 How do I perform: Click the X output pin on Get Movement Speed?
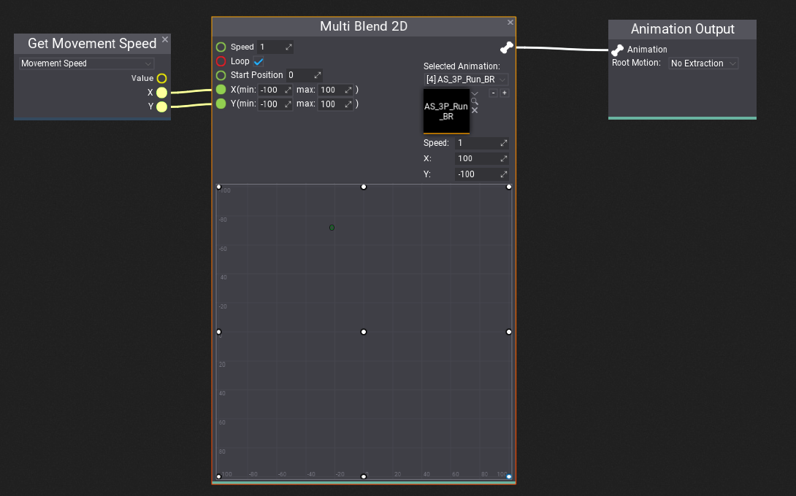161,93
